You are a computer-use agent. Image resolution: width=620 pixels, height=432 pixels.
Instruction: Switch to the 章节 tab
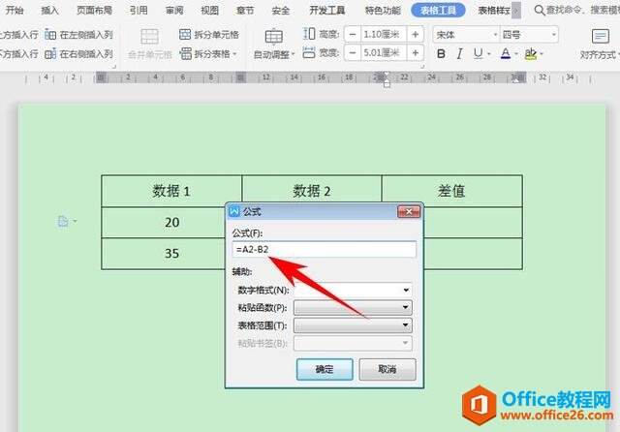245,10
